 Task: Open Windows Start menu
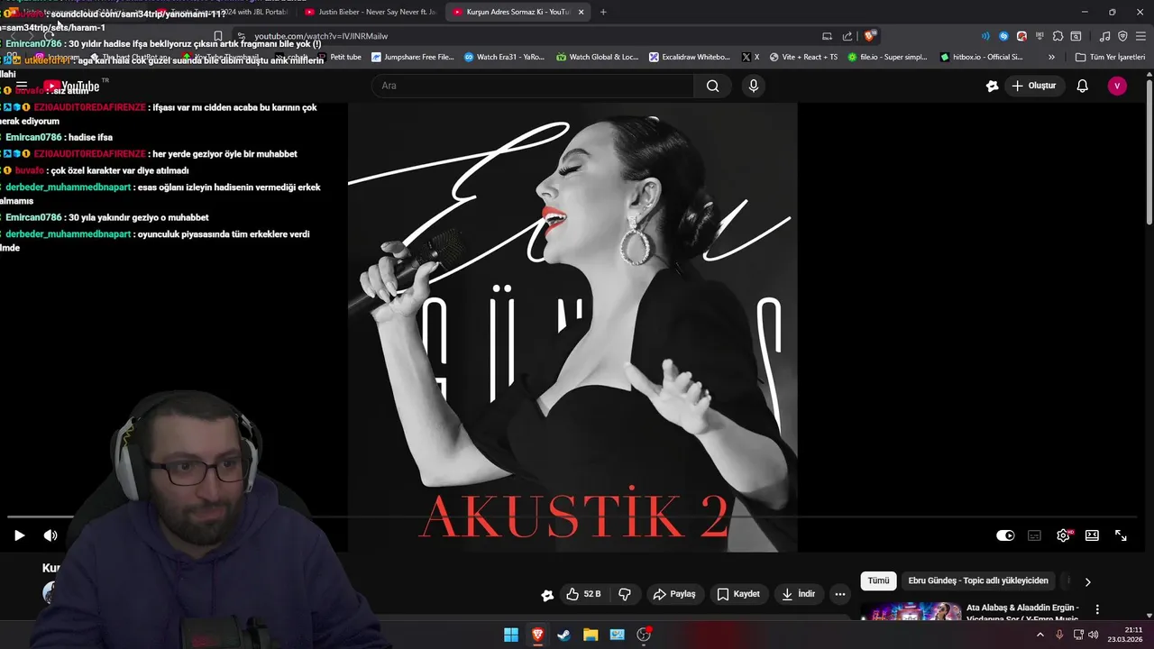(x=511, y=635)
